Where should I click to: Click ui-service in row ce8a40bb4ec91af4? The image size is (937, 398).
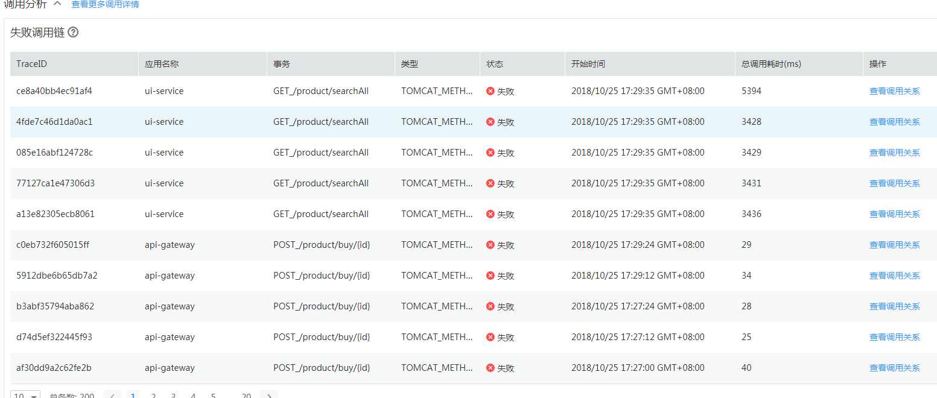(x=164, y=91)
